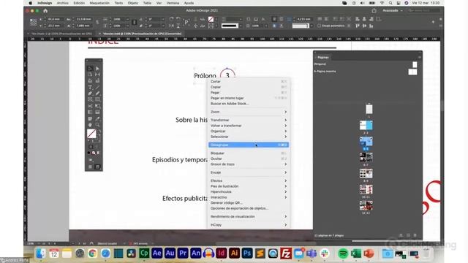Click the reference point locator in control bar
The height and width of the screenshot is (263, 468).
33,23
